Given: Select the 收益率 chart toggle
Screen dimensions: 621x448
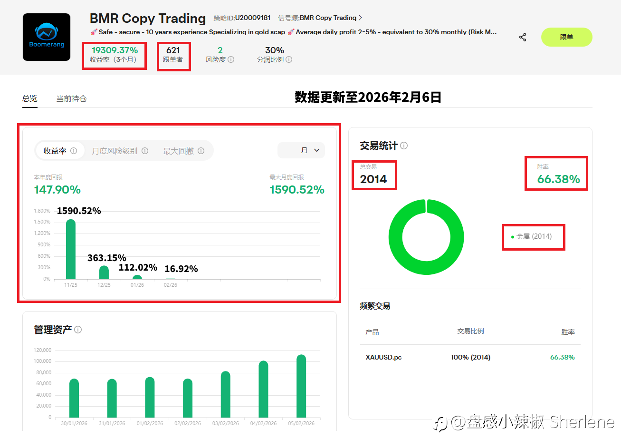Looking at the screenshot, I should [x=60, y=151].
